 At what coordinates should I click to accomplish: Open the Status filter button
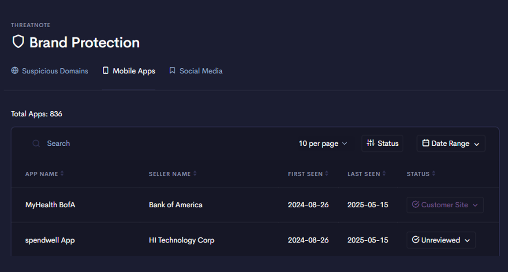coord(382,143)
